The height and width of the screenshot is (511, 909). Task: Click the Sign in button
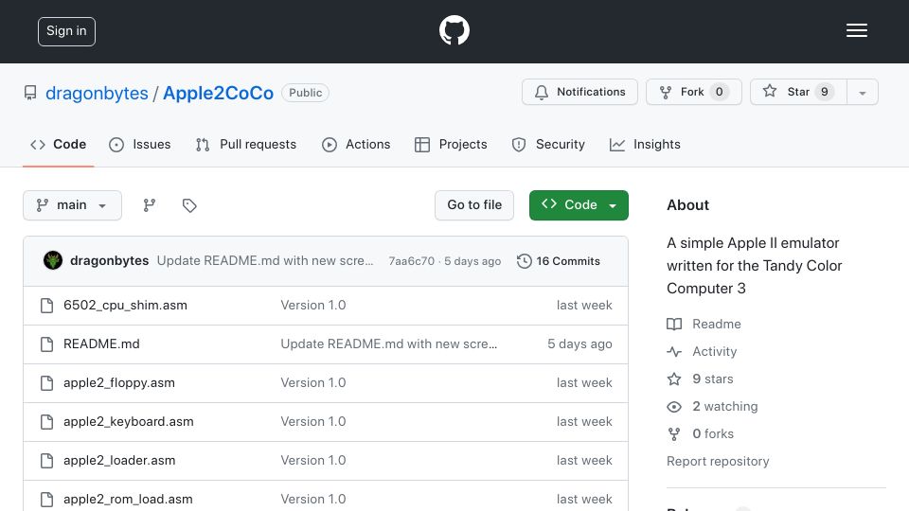(x=66, y=31)
